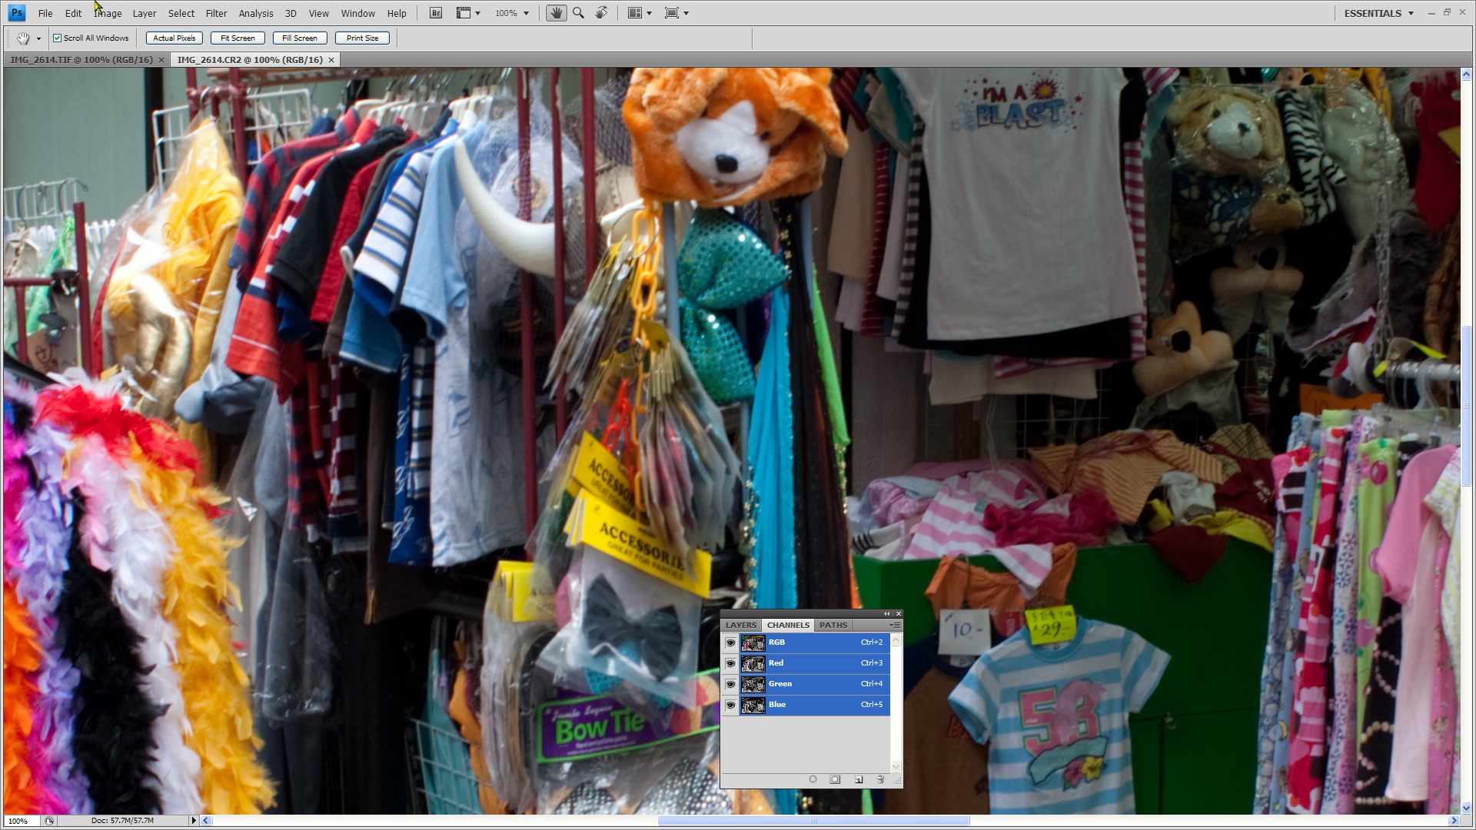Screen dimensions: 1476x830
Task: Click the View Extras filmstrip icon
Action: pos(463,13)
